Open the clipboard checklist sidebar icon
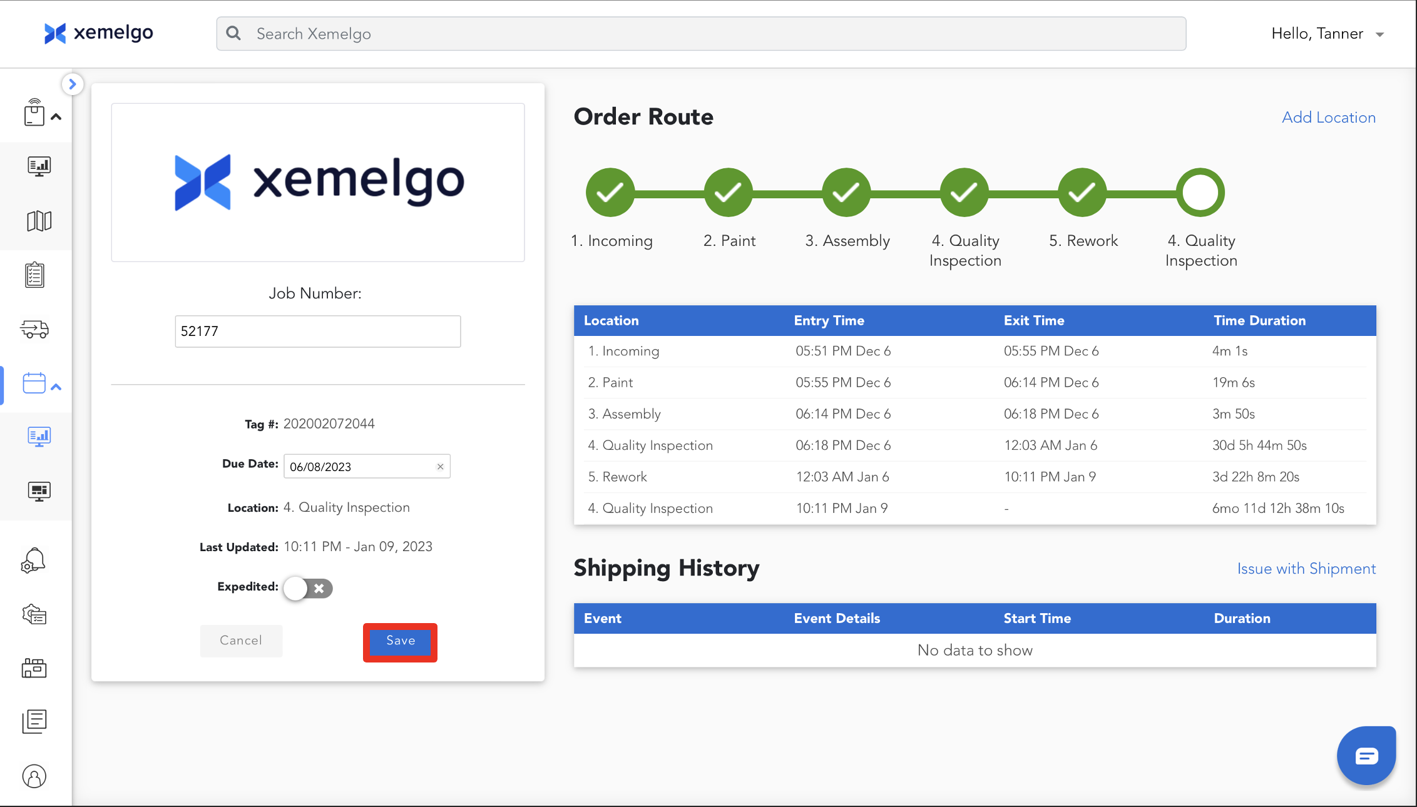Screen dimensions: 1417x807 (x=35, y=275)
